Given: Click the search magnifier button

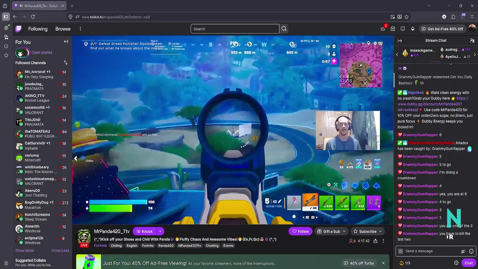Looking at the screenshot, I should 284,29.
